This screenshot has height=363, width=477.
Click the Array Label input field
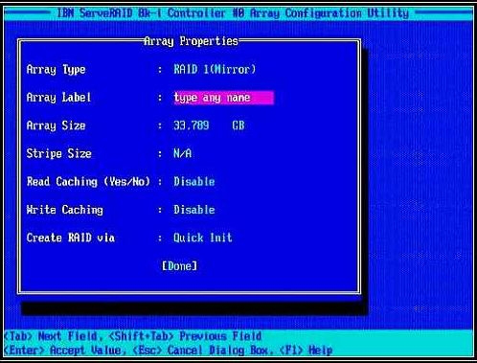223,98
